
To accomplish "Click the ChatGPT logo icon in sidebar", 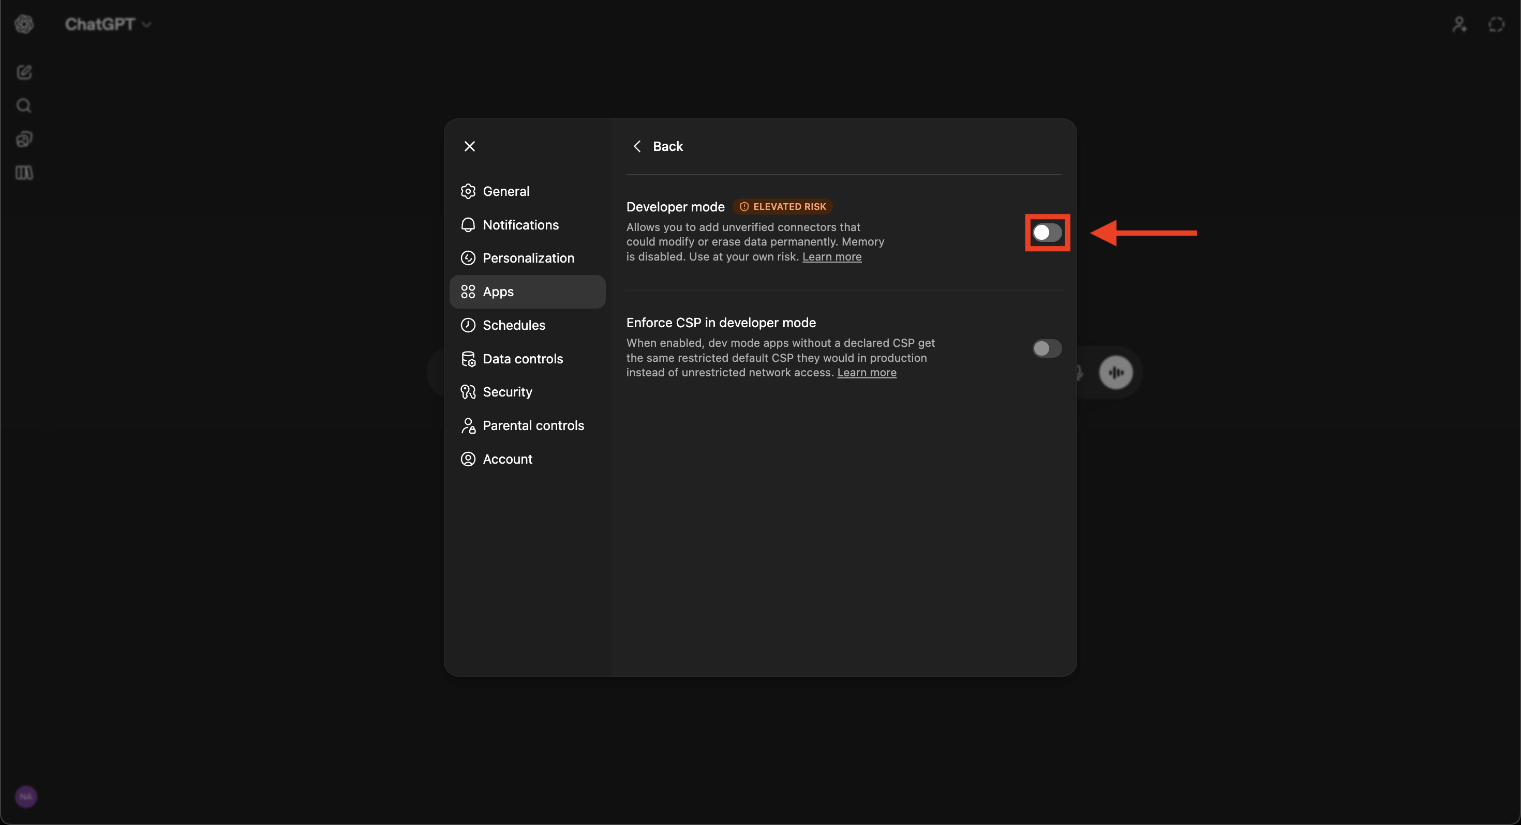I will 24,24.
